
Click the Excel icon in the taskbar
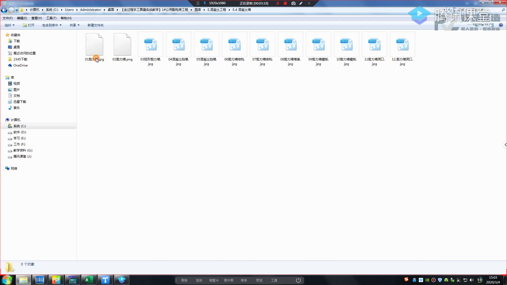[x=89, y=280]
